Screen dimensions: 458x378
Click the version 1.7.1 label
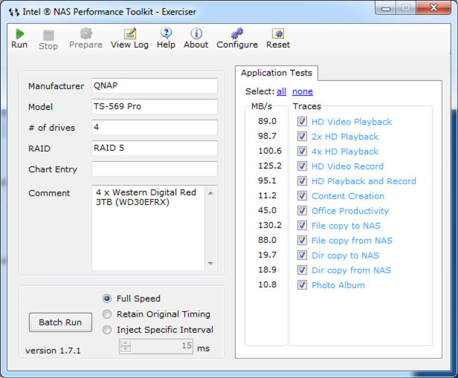point(53,350)
